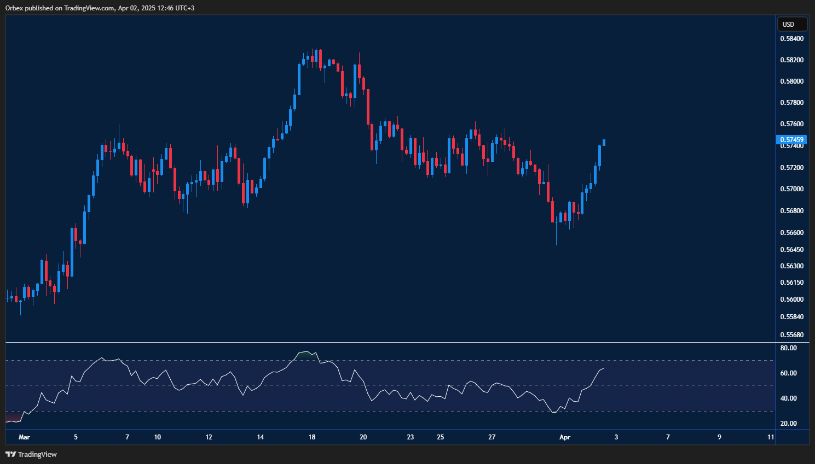Click the TradingView logo icon

[x=10, y=454]
